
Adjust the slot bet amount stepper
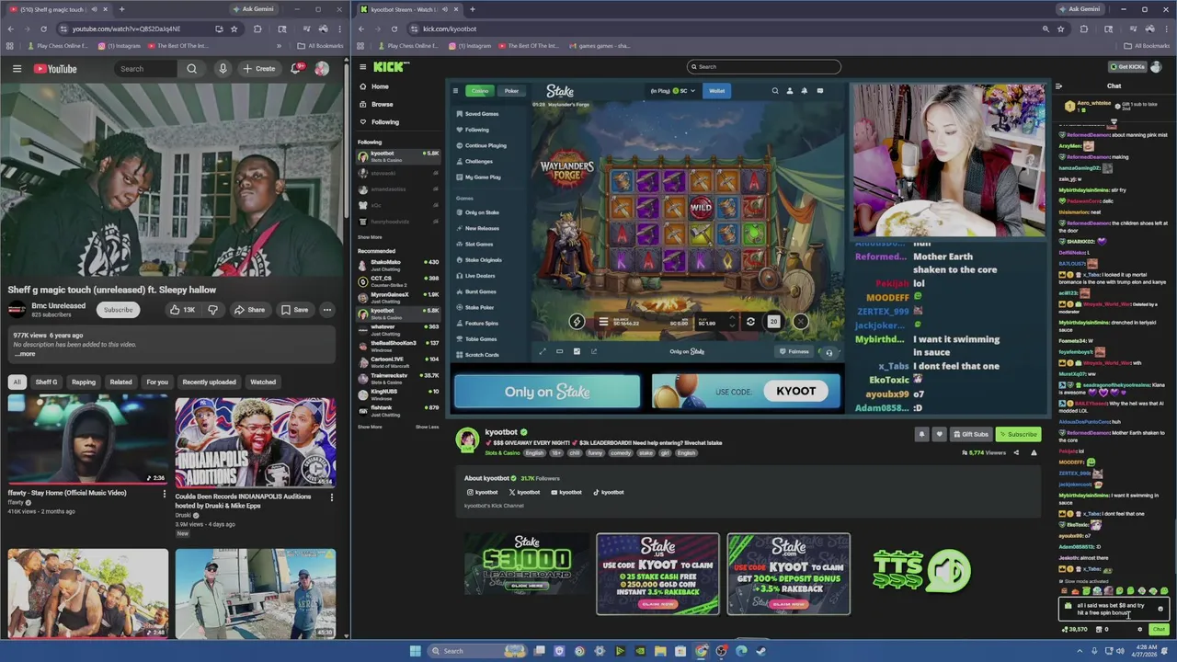pos(732,322)
